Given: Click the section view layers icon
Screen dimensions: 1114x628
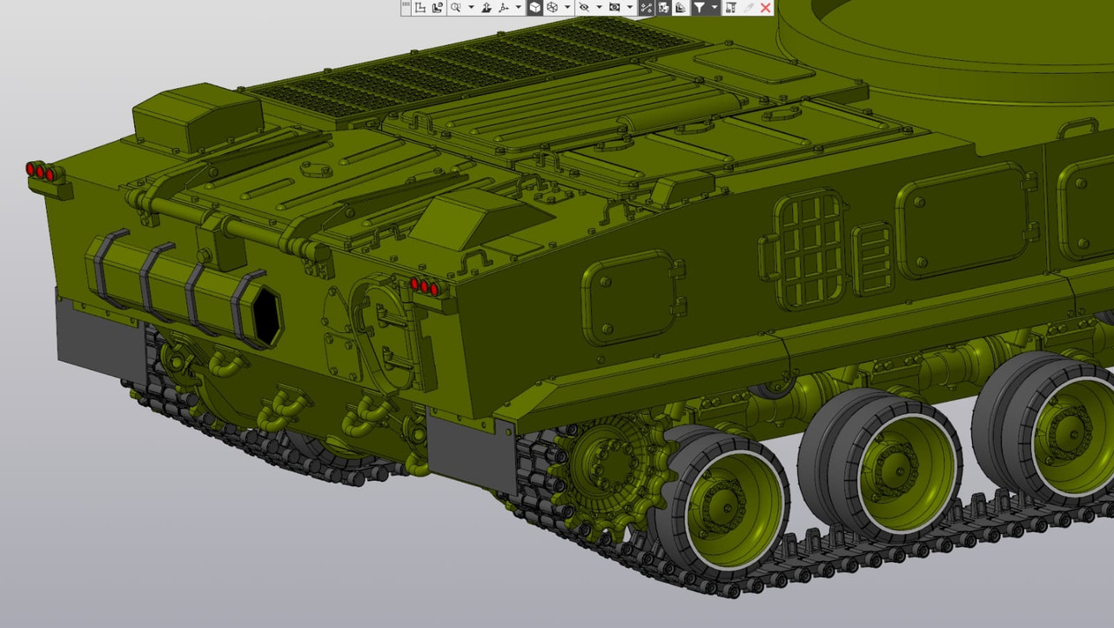Looking at the screenshot, I should click(x=681, y=7).
